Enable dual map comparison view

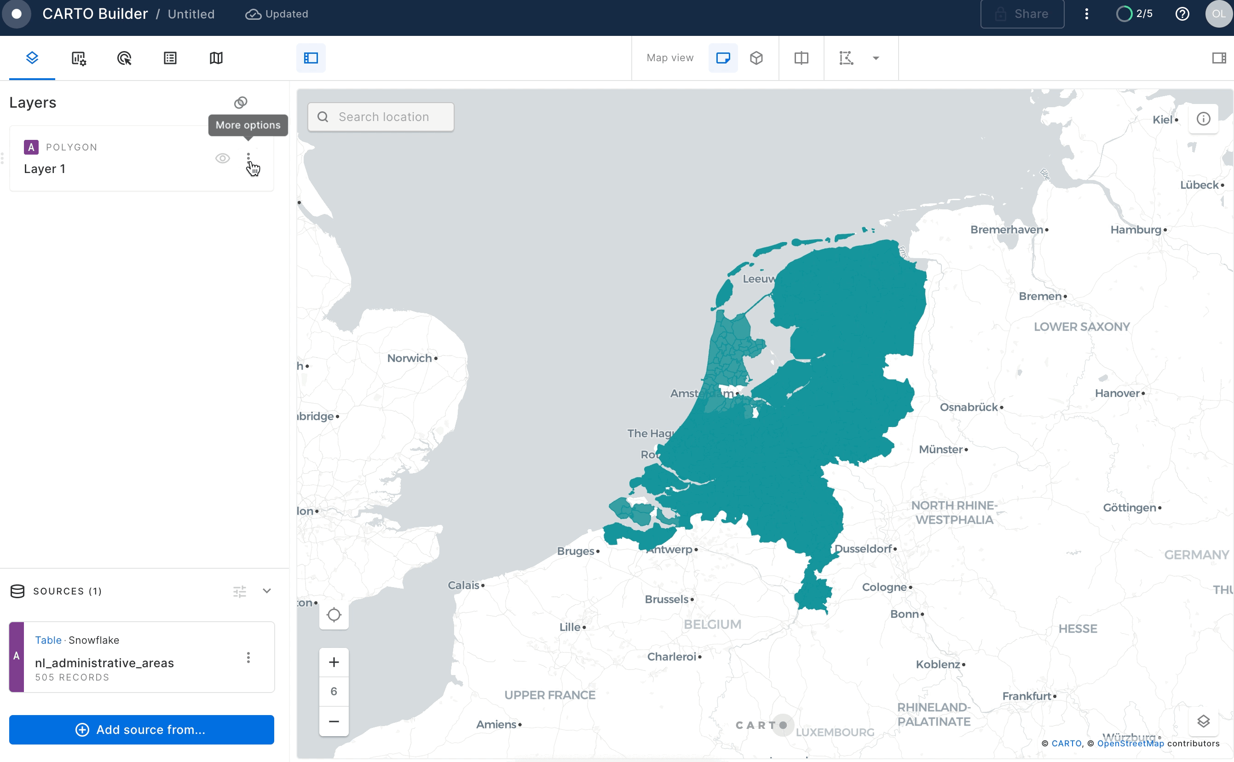pos(800,58)
